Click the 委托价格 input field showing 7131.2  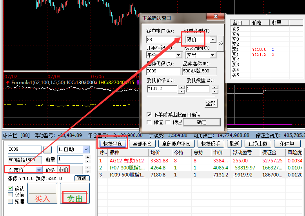162,89
